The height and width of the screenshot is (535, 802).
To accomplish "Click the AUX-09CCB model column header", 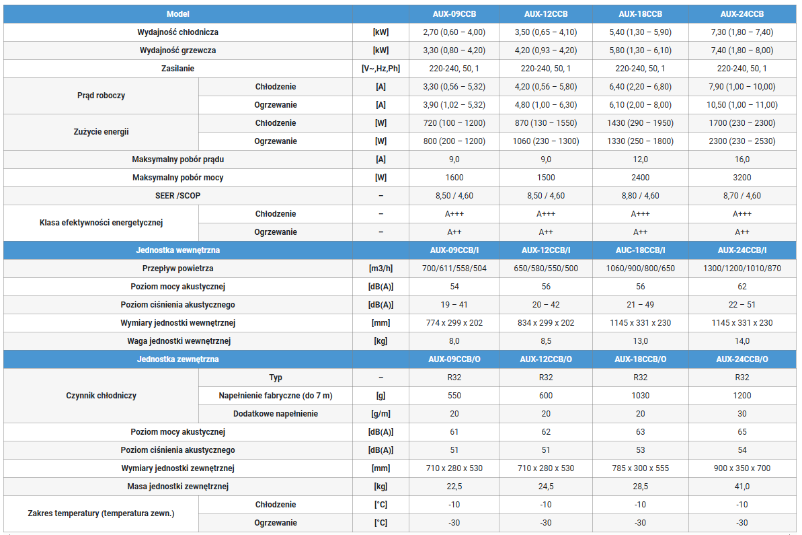I will (454, 14).
